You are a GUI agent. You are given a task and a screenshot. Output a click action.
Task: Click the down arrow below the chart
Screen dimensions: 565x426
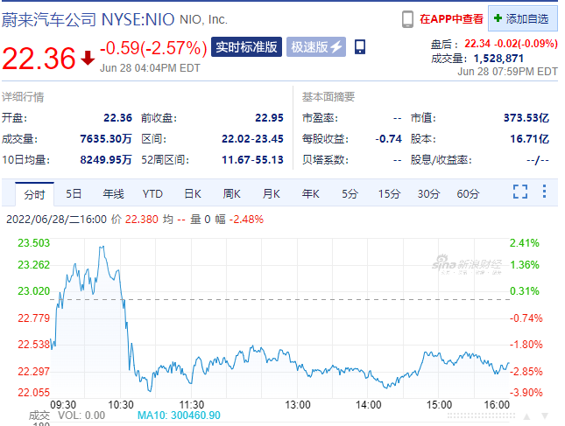pos(545,416)
